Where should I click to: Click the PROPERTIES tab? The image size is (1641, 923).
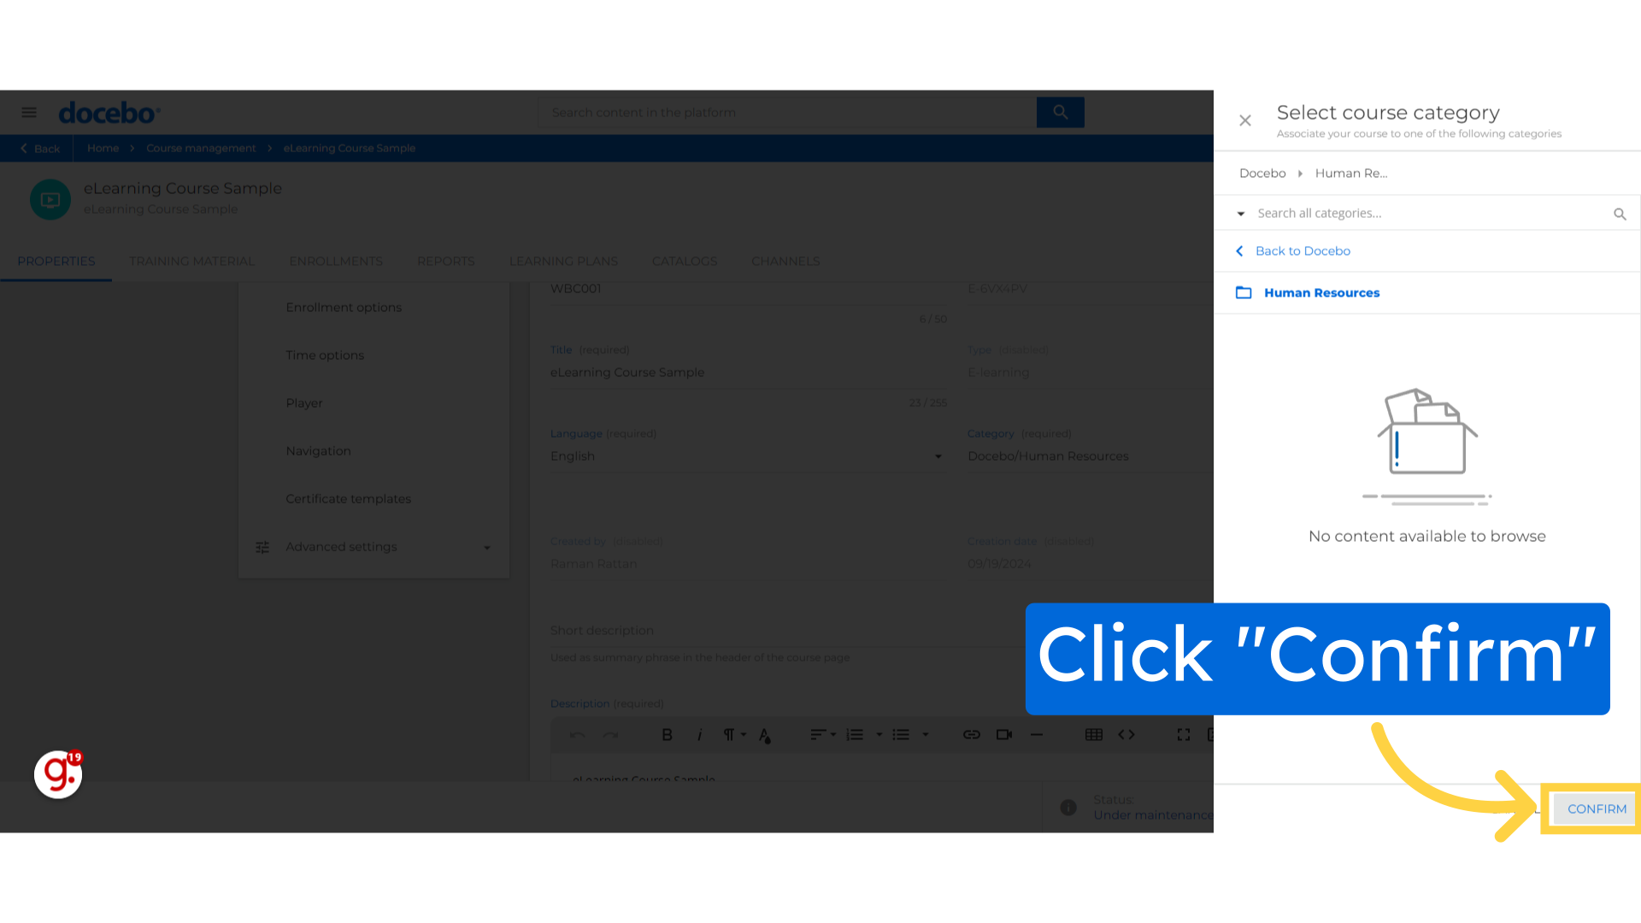[x=56, y=261]
